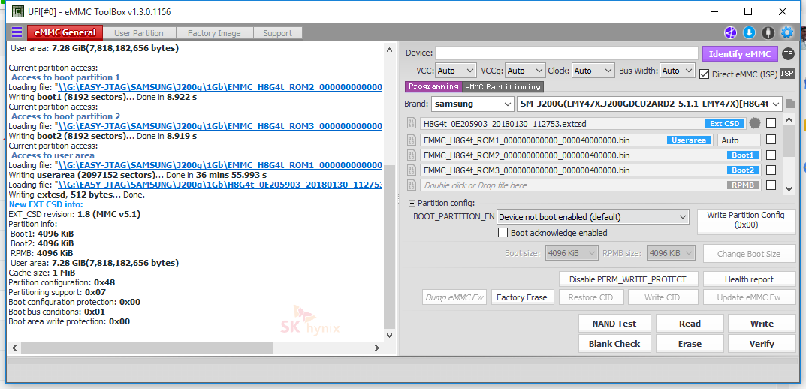The width and height of the screenshot is (806, 389).
Task: Click the Auto field in Userarea row
Action: [738, 140]
